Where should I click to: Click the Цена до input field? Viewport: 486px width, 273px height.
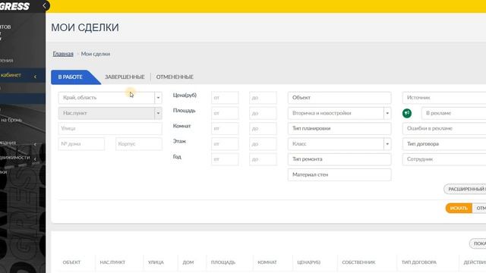tap(263, 98)
